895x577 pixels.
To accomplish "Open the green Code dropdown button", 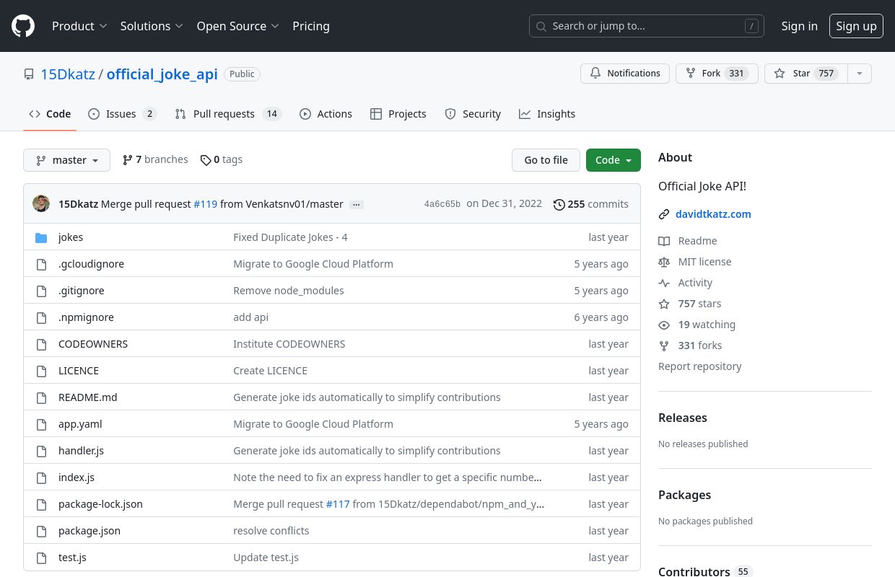I will point(614,160).
